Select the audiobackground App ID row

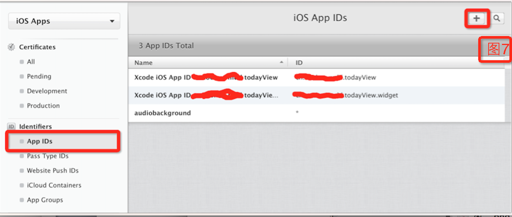coord(317,113)
